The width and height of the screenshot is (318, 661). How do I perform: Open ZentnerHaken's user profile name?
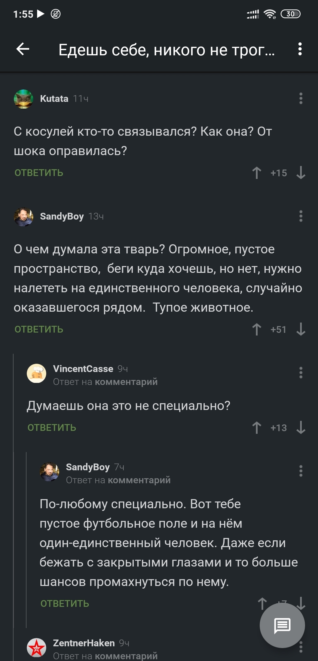(84, 643)
